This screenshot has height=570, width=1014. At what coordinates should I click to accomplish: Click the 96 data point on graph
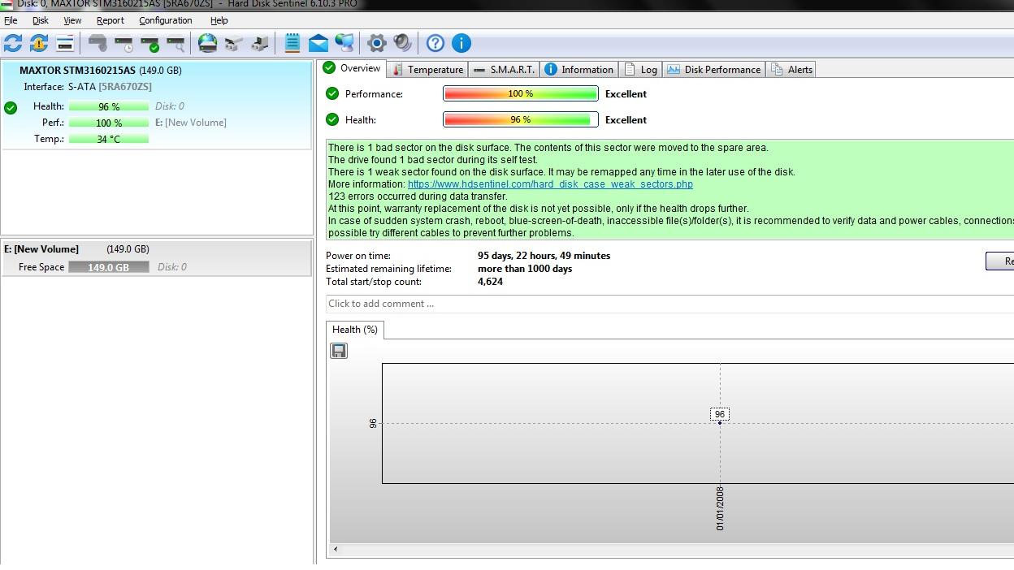pos(720,423)
